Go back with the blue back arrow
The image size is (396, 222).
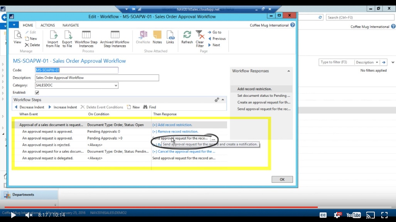4,17
